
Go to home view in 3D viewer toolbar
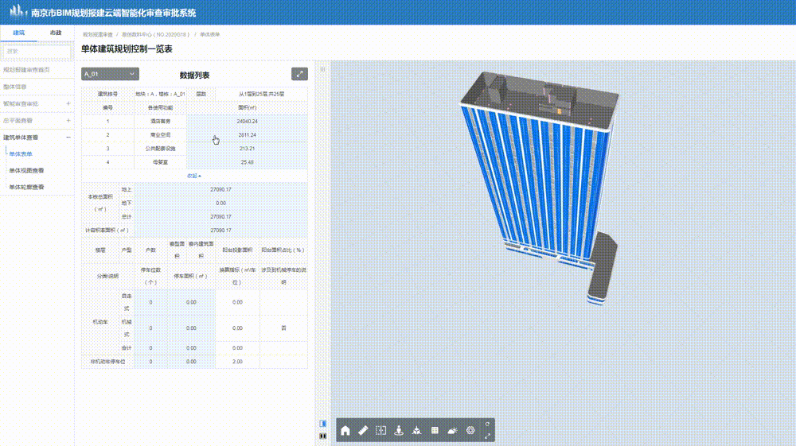click(x=345, y=431)
